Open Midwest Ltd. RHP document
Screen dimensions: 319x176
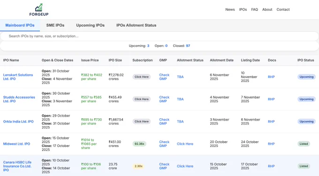[271, 144]
